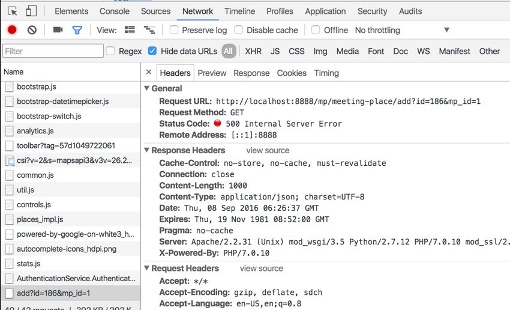The width and height of the screenshot is (510, 310).
Task: Show the request Response tab
Action: click(x=251, y=73)
